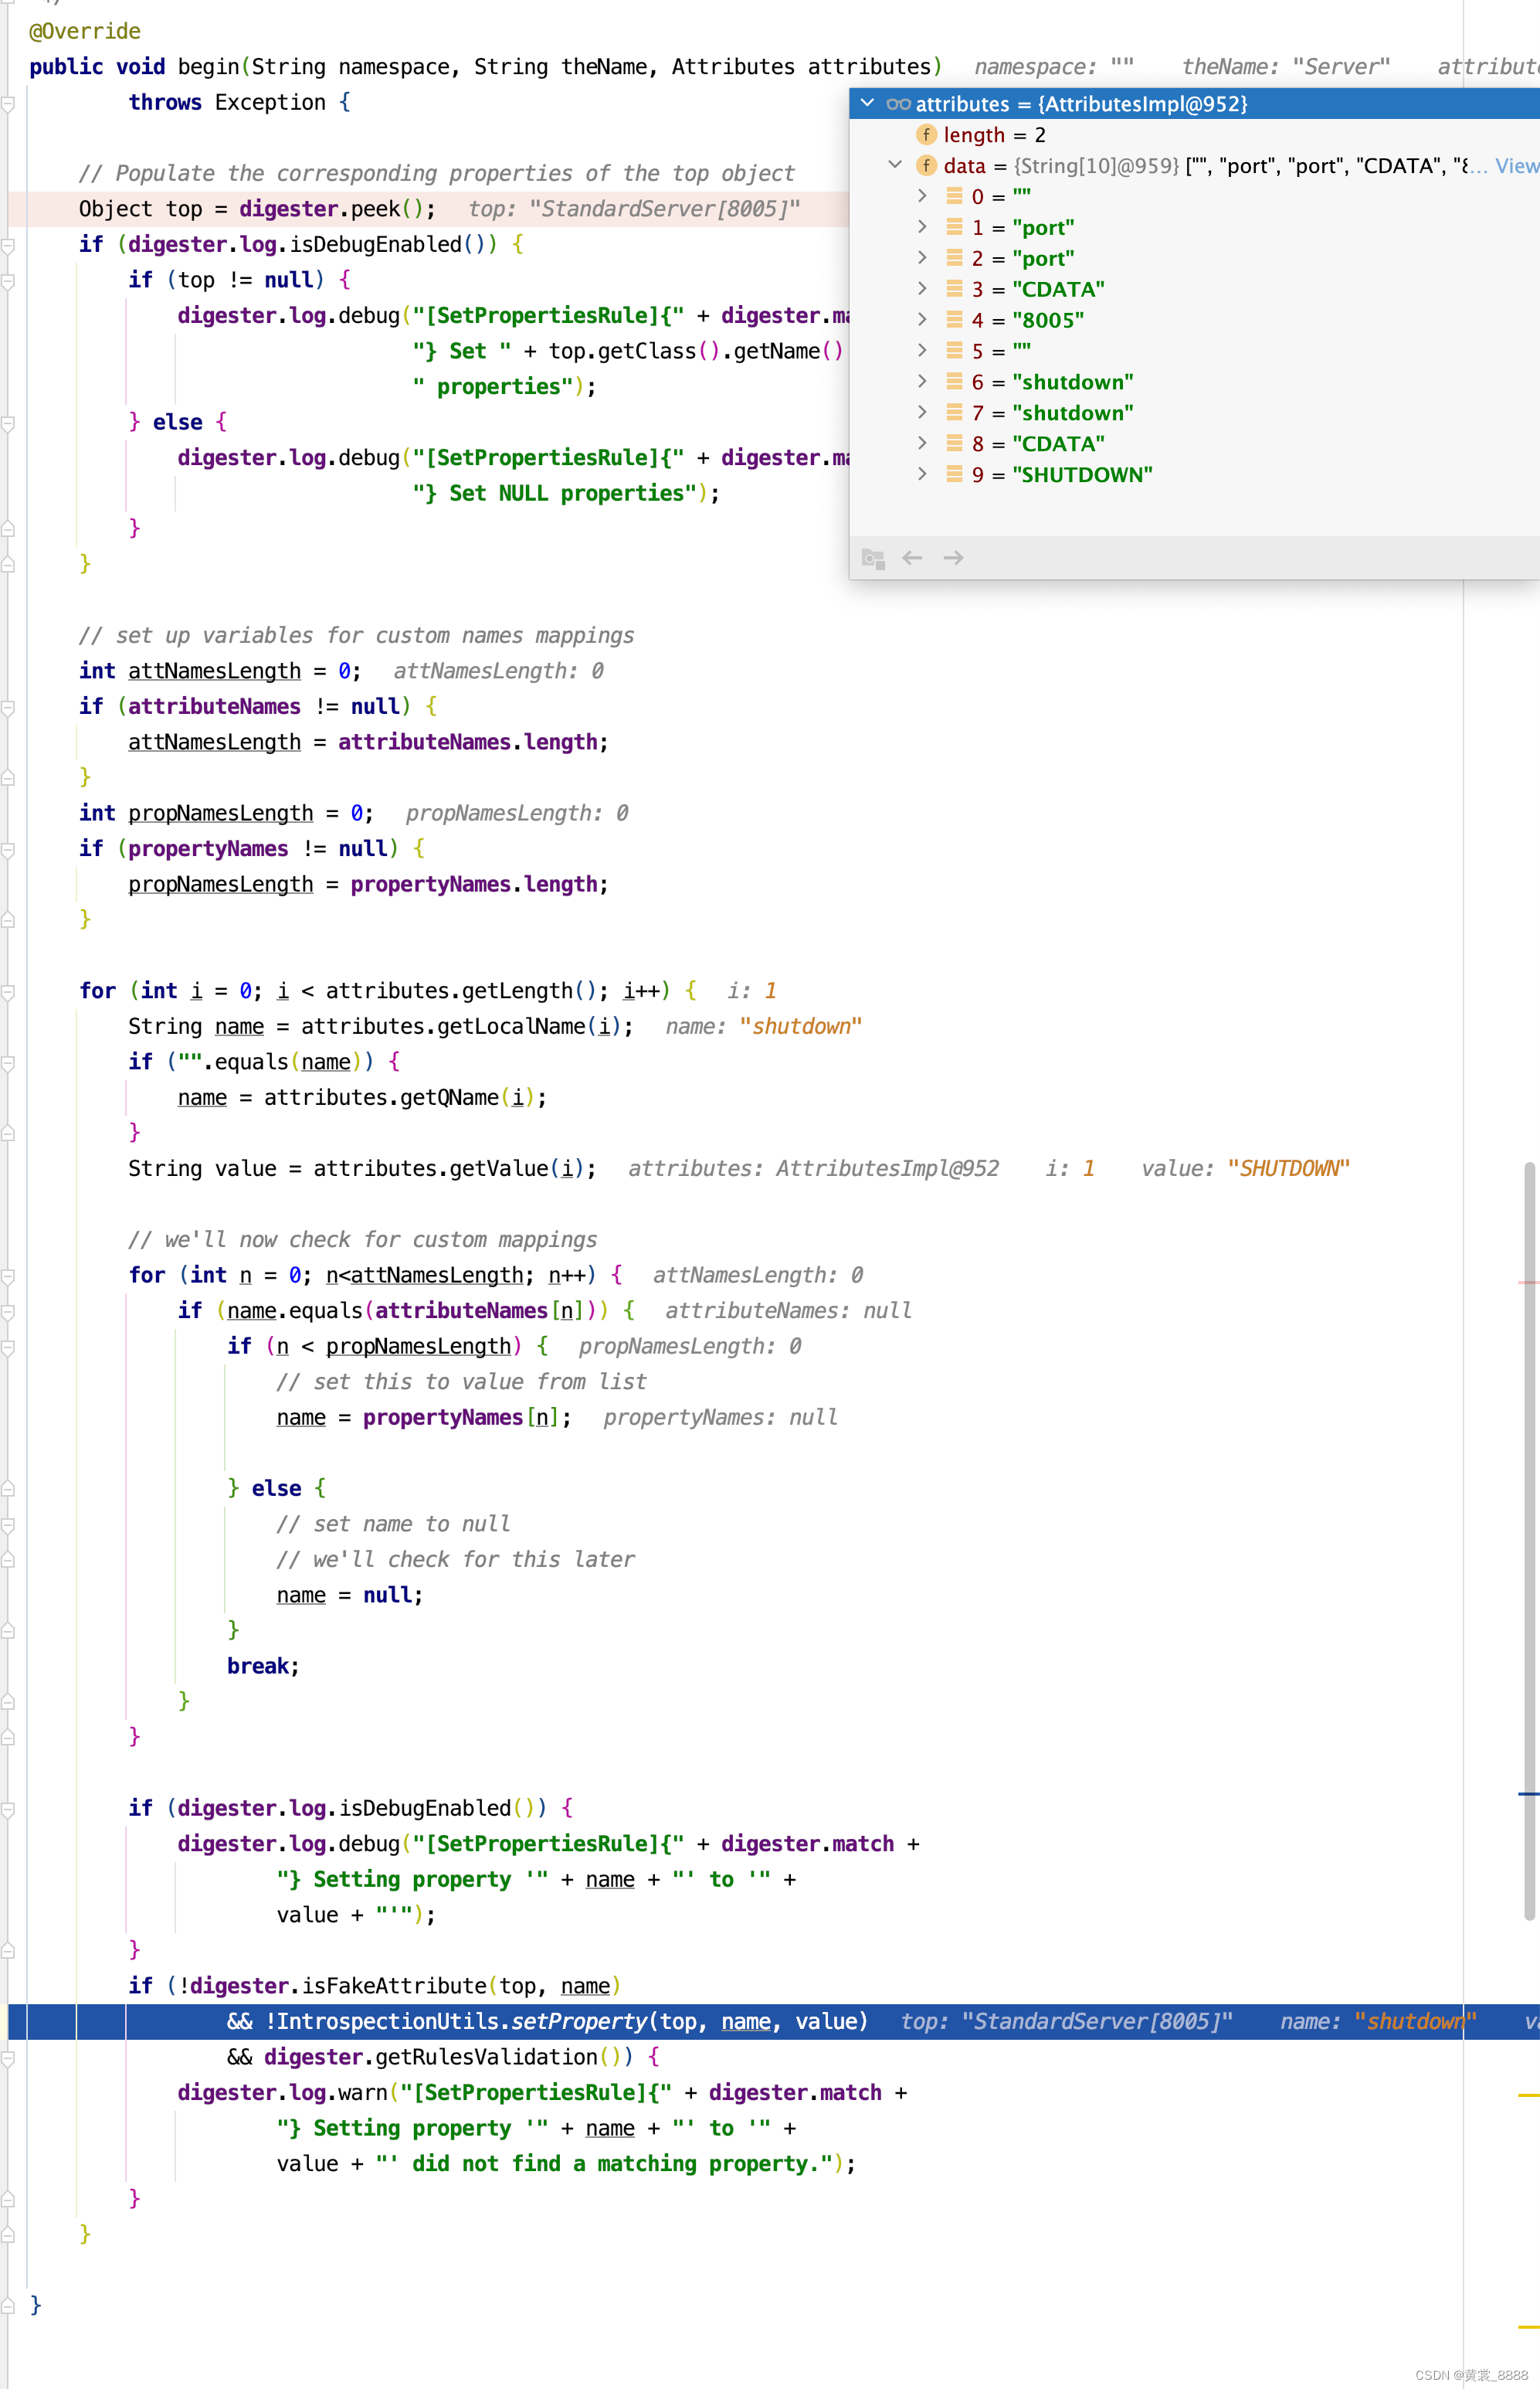Click the element icon on row 1 = "port"
The height and width of the screenshot is (2389, 1540).
(x=954, y=227)
